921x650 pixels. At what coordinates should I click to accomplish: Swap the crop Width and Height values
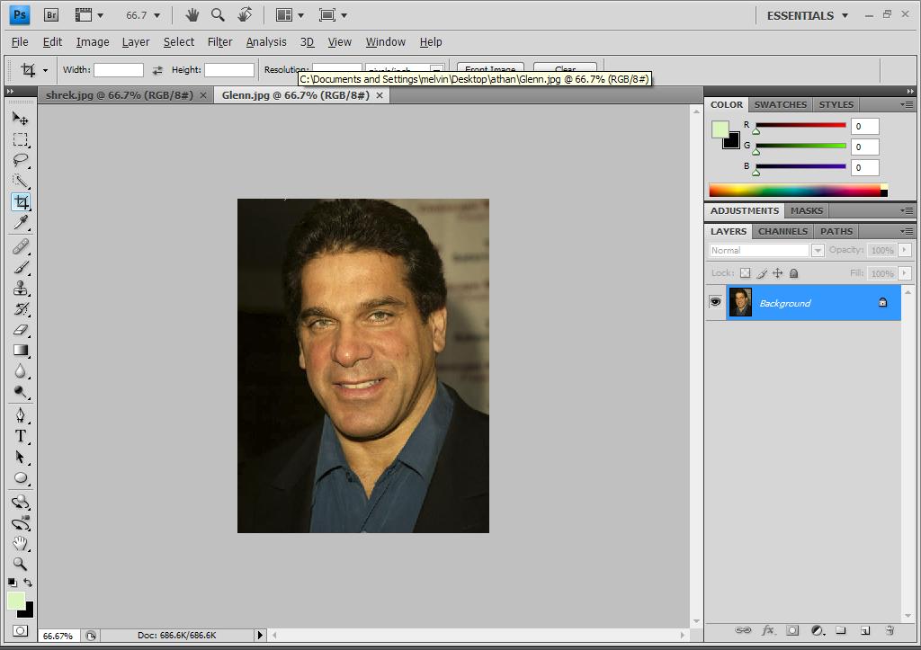[x=157, y=70]
